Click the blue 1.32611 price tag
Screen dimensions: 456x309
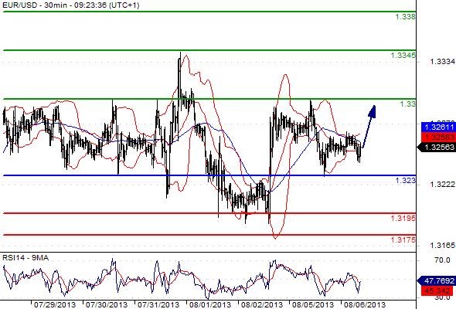tap(438, 127)
